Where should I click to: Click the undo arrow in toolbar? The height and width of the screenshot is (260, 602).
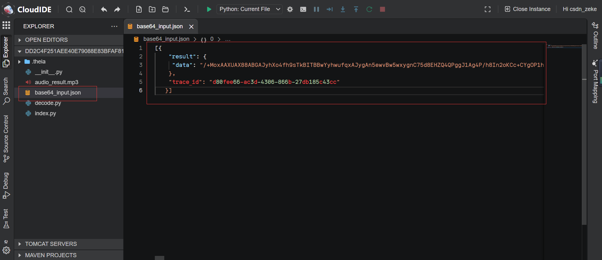click(104, 9)
